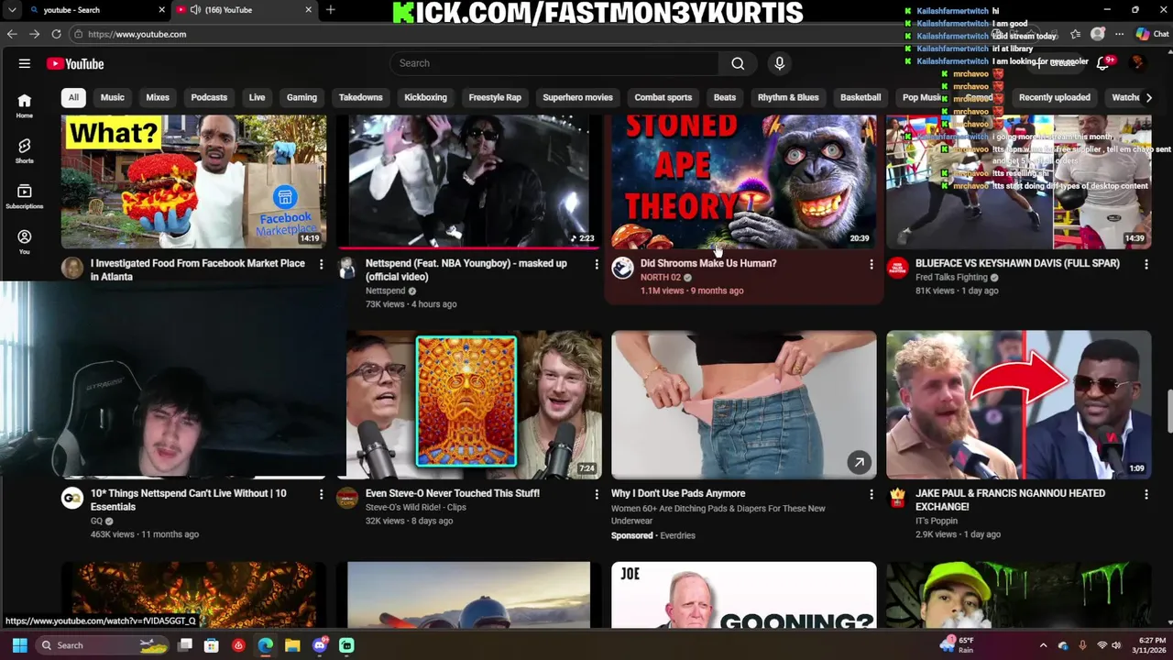Open a new browser tab
Image resolution: width=1173 pixels, height=660 pixels.
pyautogui.click(x=330, y=10)
